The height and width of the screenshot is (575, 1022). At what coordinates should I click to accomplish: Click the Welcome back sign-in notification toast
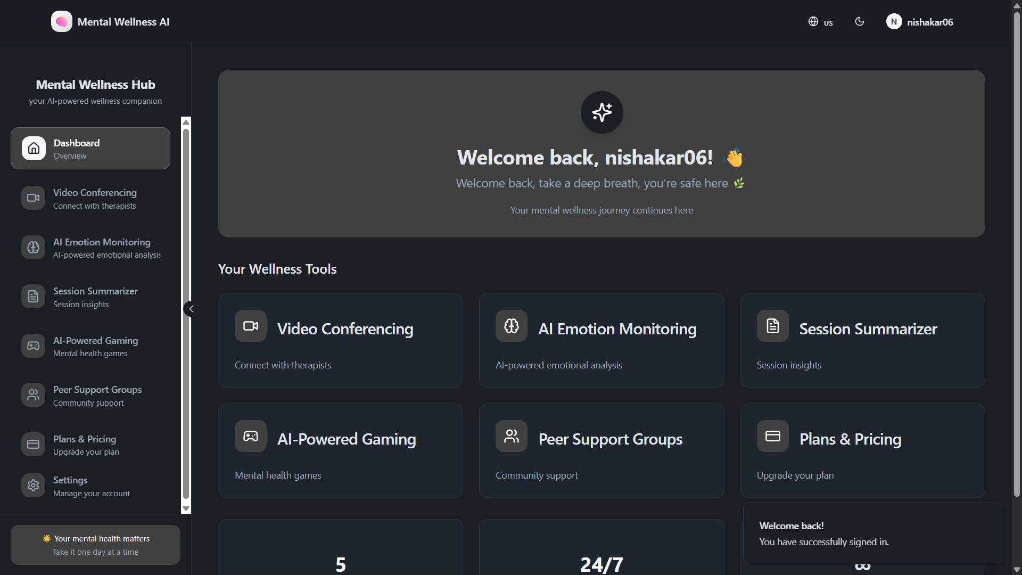point(871,533)
